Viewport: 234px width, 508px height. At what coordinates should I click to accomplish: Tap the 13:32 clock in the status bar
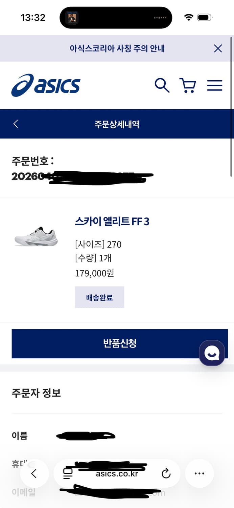tap(32, 17)
